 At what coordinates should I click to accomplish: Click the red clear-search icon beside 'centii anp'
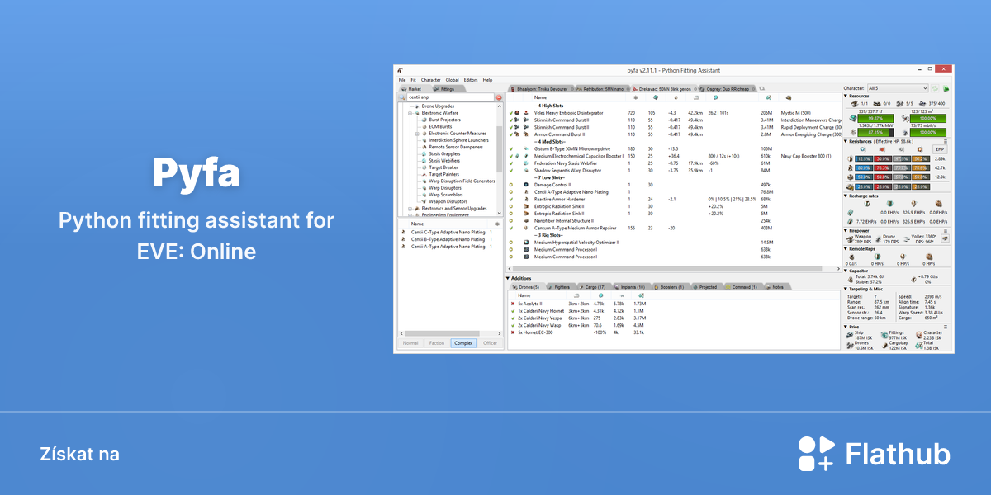[499, 97]
